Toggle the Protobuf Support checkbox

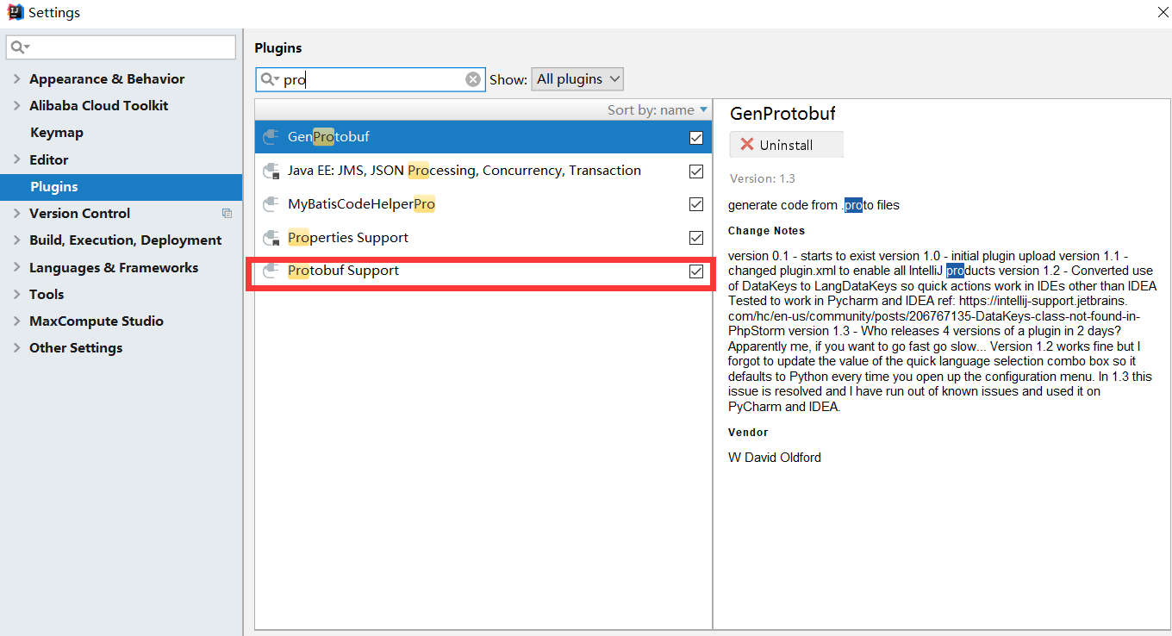[696, 271]
